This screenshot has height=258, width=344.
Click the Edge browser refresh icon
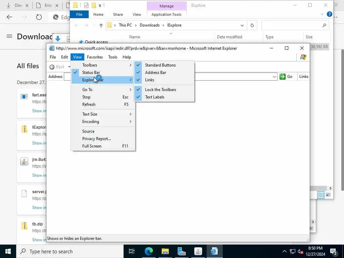[39, 17]
